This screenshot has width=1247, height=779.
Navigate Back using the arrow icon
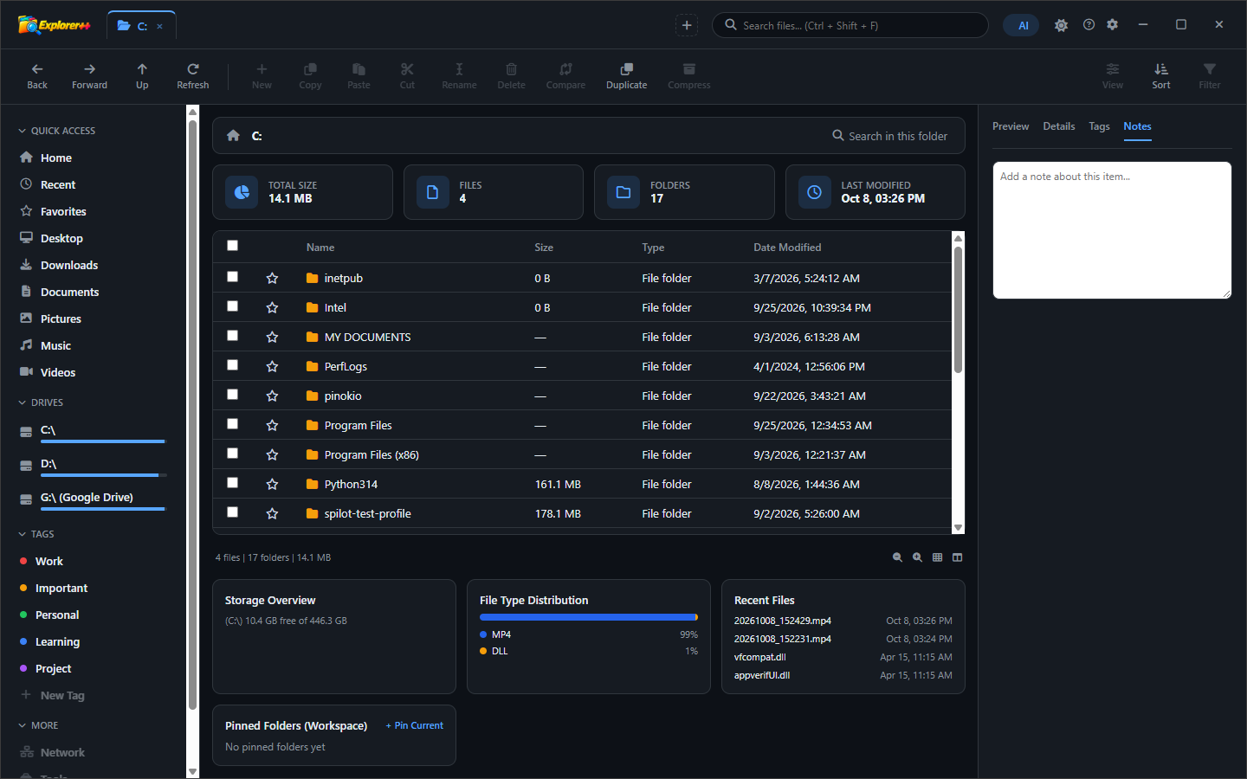click(37, 69)
